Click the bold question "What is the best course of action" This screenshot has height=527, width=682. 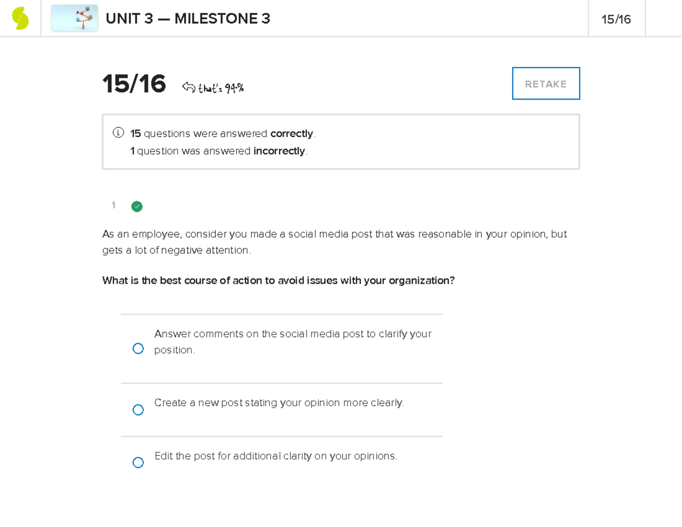(278, 281)
